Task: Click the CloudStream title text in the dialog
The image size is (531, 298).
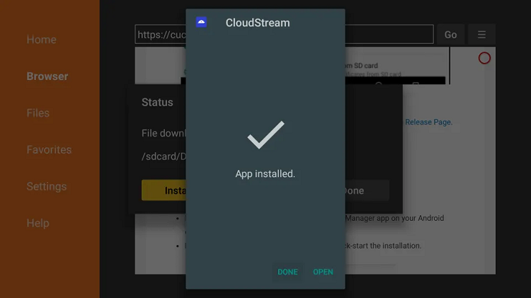Action: tap(258, 23)
